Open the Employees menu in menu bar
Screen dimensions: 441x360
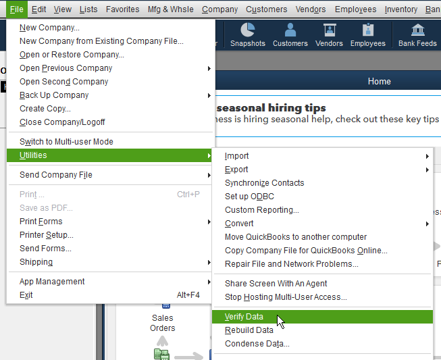pyautogui.click(x=355, y=9)
